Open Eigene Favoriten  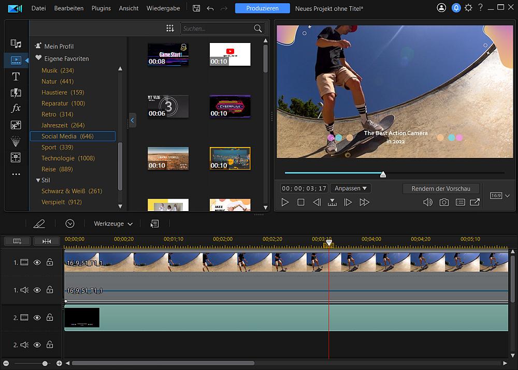(62, 58)
